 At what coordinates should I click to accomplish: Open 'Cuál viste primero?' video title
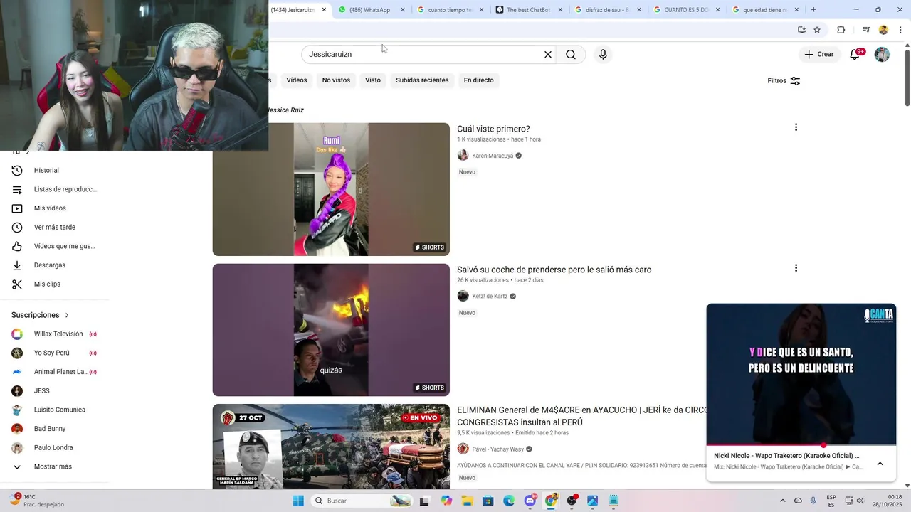493,129
